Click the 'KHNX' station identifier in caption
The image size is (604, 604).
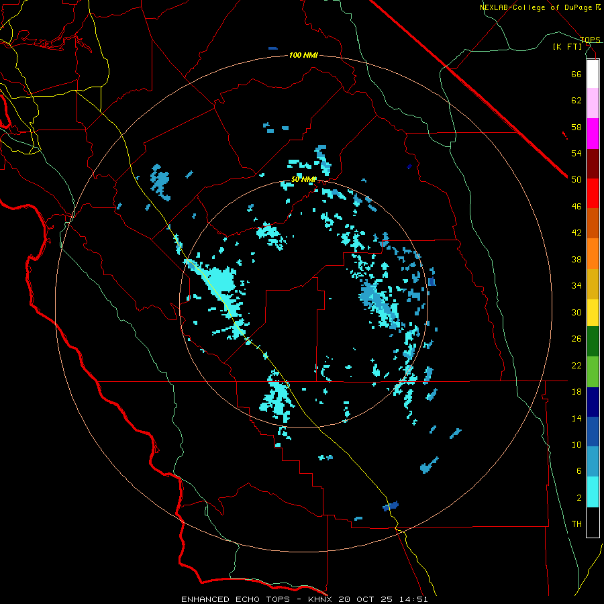(321, 599)
